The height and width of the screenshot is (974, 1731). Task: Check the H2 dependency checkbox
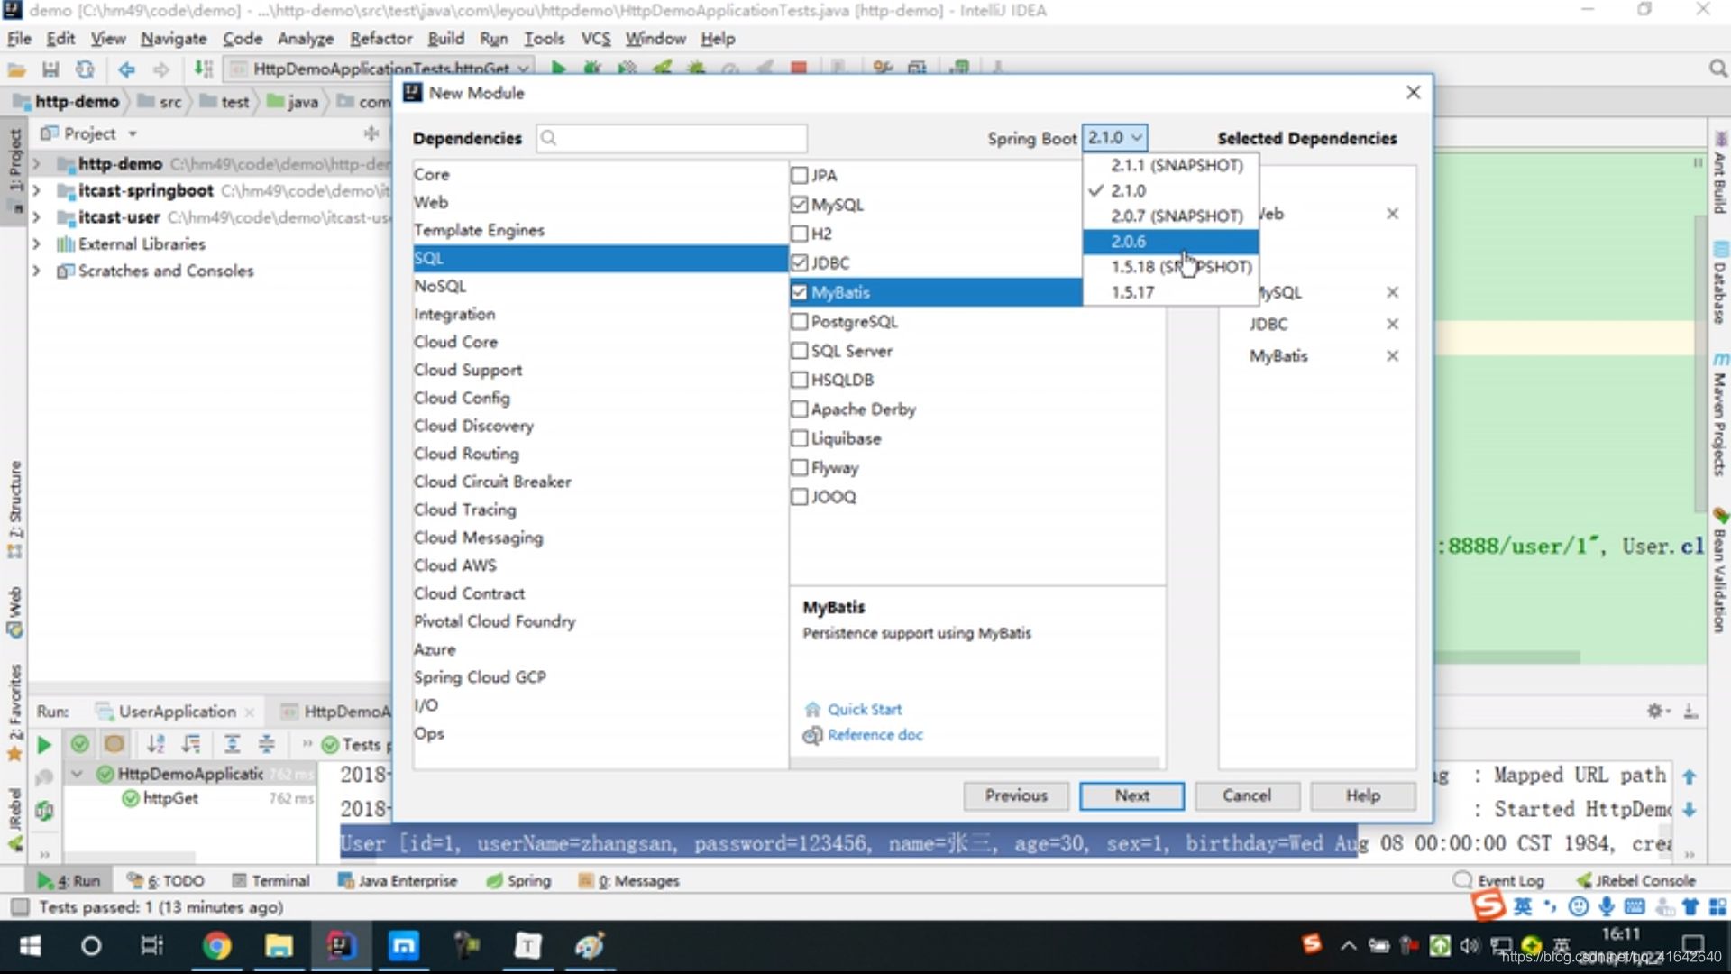pos(799,234)
